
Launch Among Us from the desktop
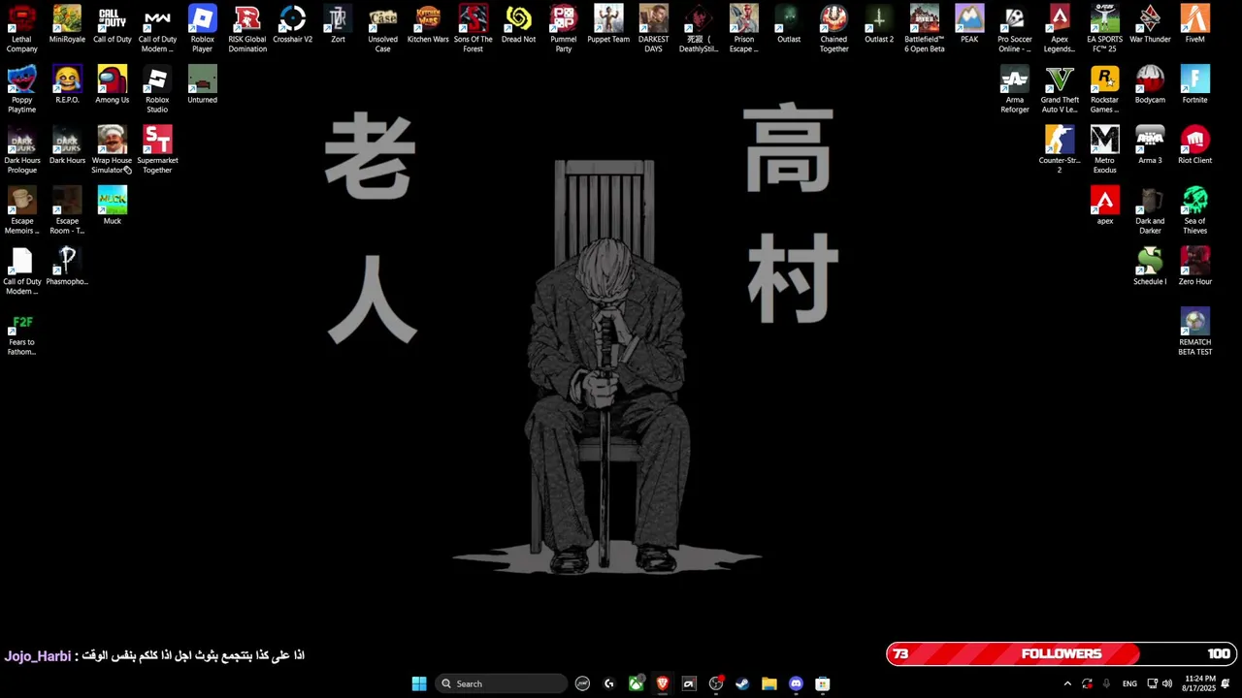112,85
